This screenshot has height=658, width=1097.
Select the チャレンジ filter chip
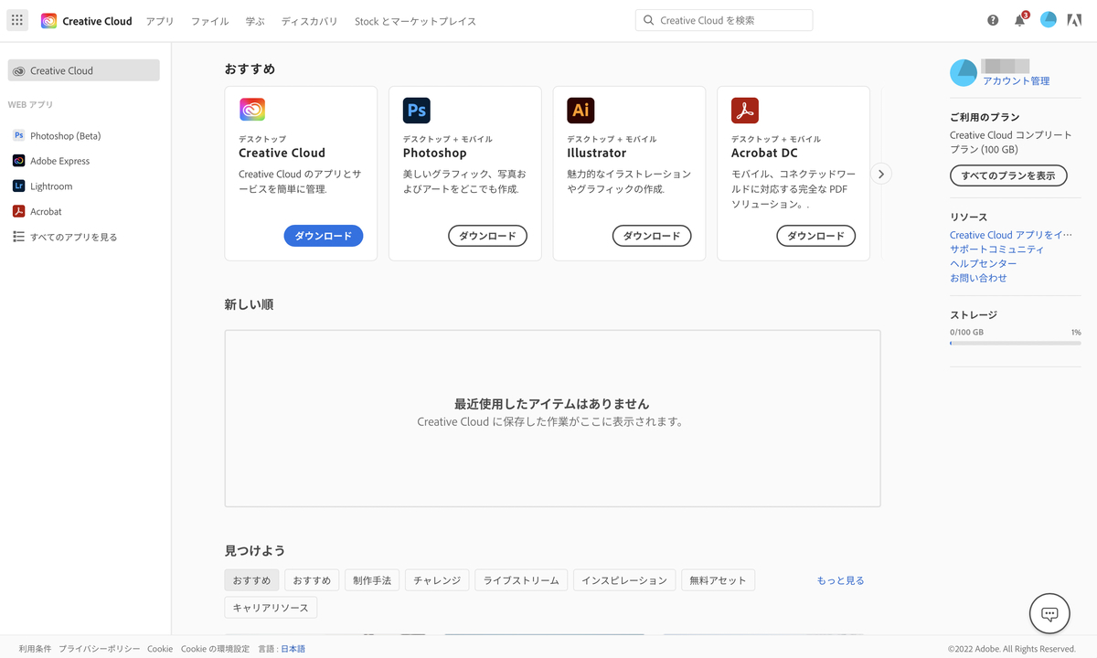(437, 580)
